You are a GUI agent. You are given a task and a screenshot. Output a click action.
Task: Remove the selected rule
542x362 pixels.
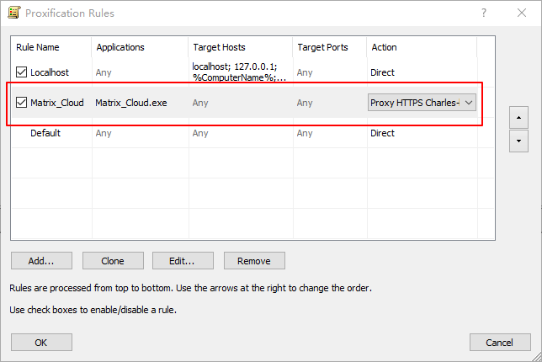pyautogui.click(x=253, y=261)
